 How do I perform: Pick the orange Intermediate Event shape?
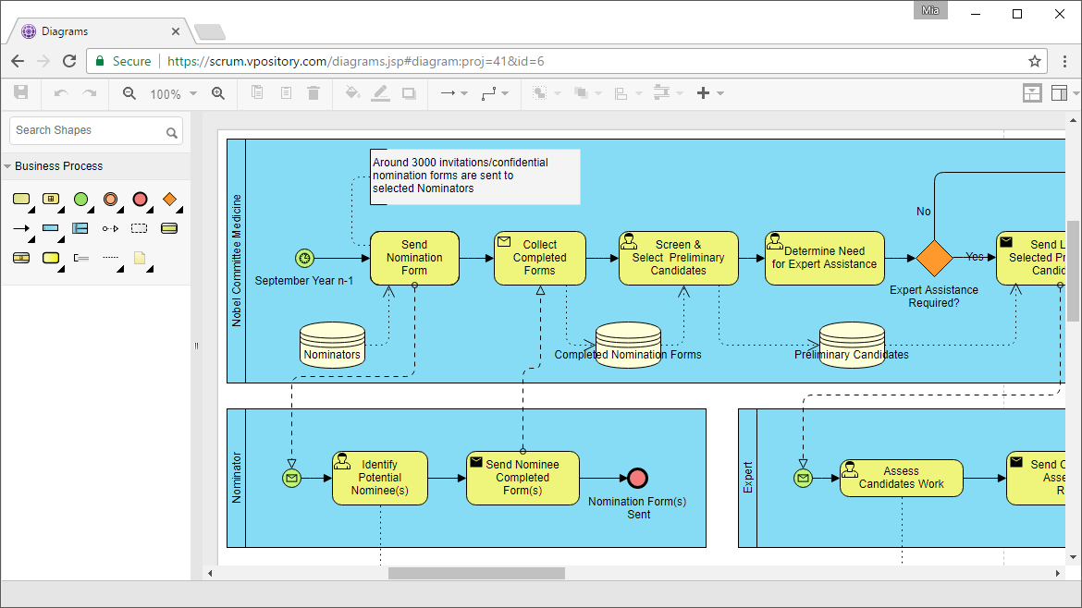110,200
